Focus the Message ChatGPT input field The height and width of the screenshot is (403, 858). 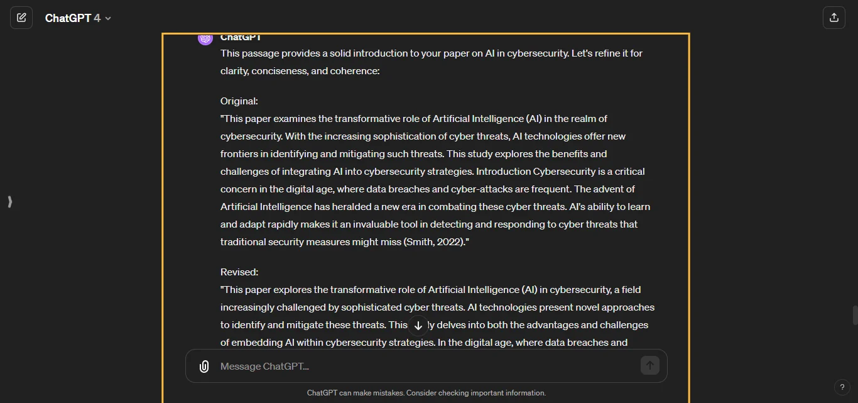427,367
